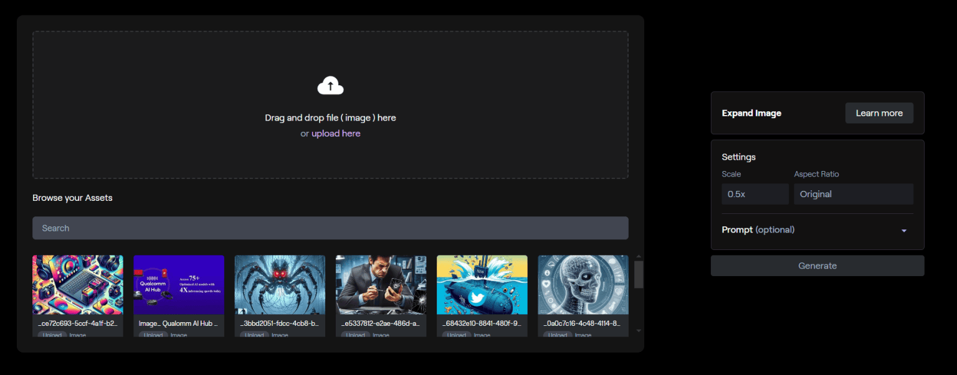
Task: Click the Learn more button
Action: (878, 113)
